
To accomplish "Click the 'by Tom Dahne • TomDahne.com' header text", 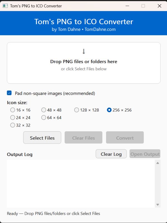I will pyautogui.click(x=84, y=29).
